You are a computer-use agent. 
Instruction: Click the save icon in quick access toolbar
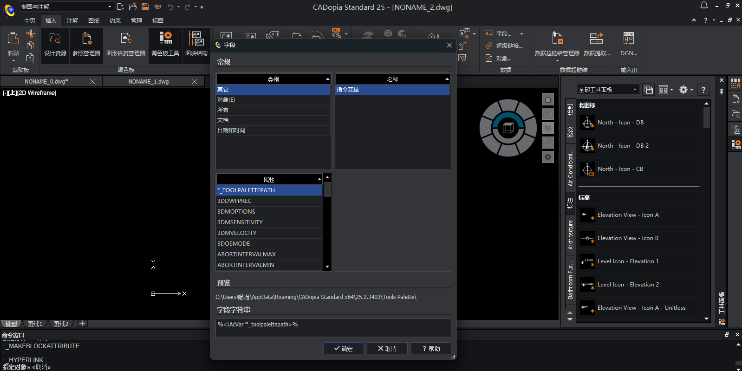click(x=145, y=7)
